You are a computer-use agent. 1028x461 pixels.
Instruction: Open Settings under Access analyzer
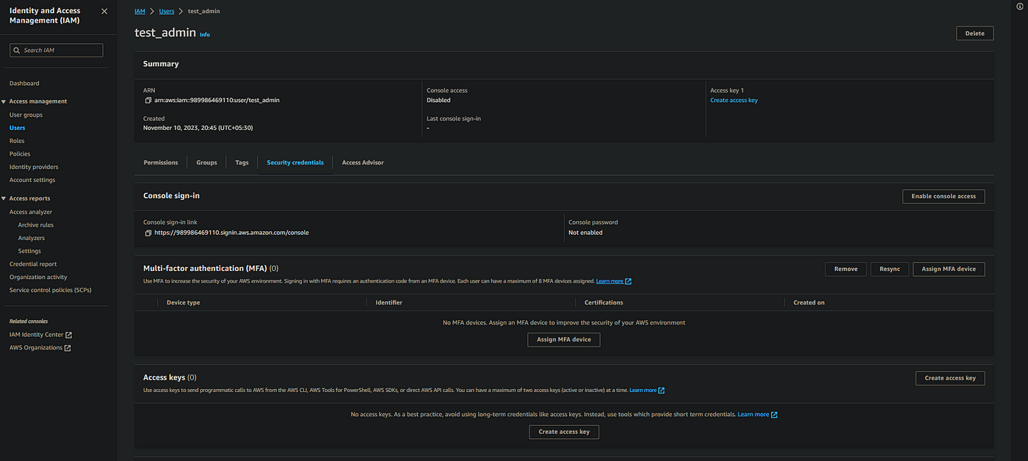click(29, 251)
